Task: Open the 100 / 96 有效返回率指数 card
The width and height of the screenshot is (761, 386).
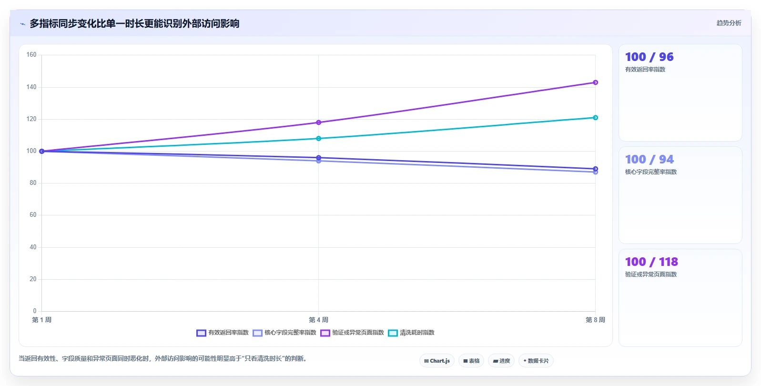Action: (680, 93)
